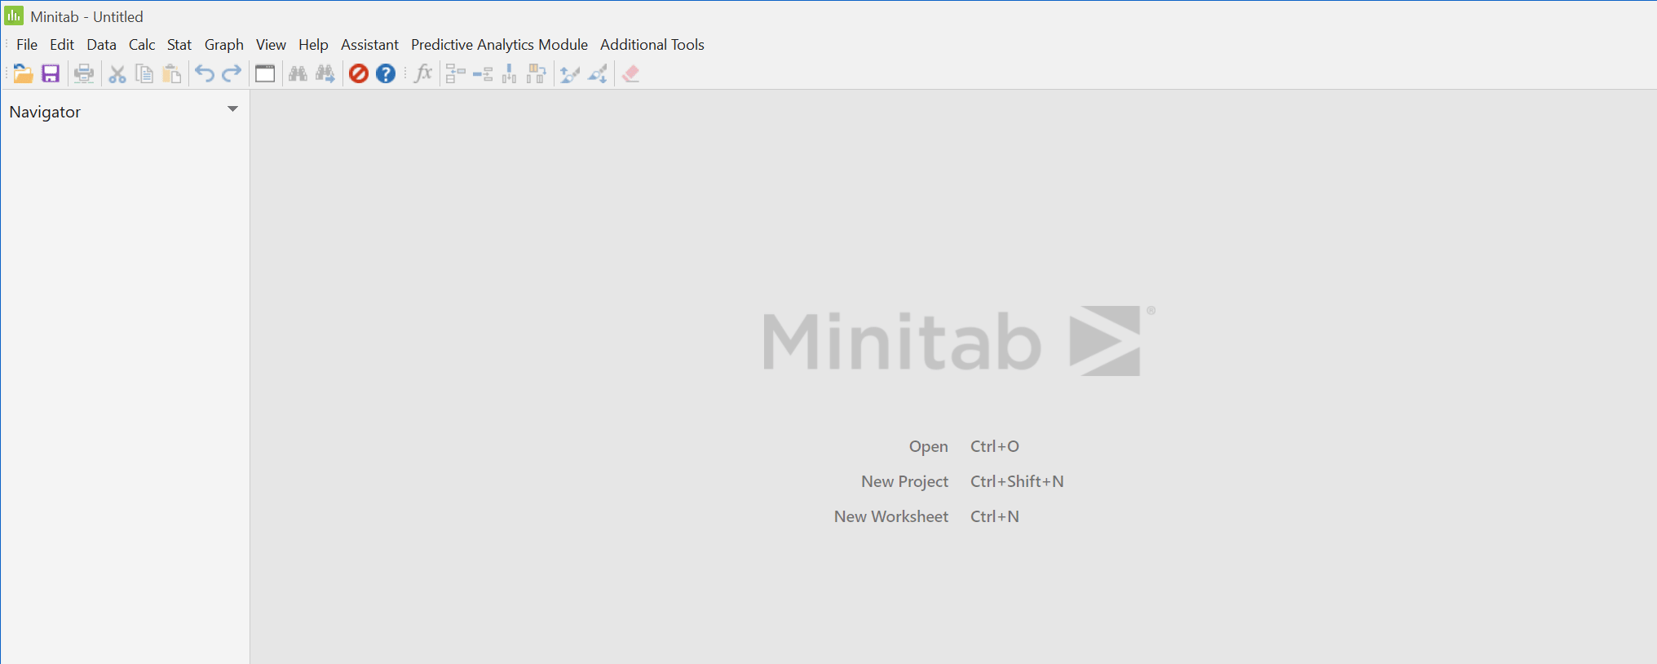Click the Print icon in toolbar

[83, 73]
